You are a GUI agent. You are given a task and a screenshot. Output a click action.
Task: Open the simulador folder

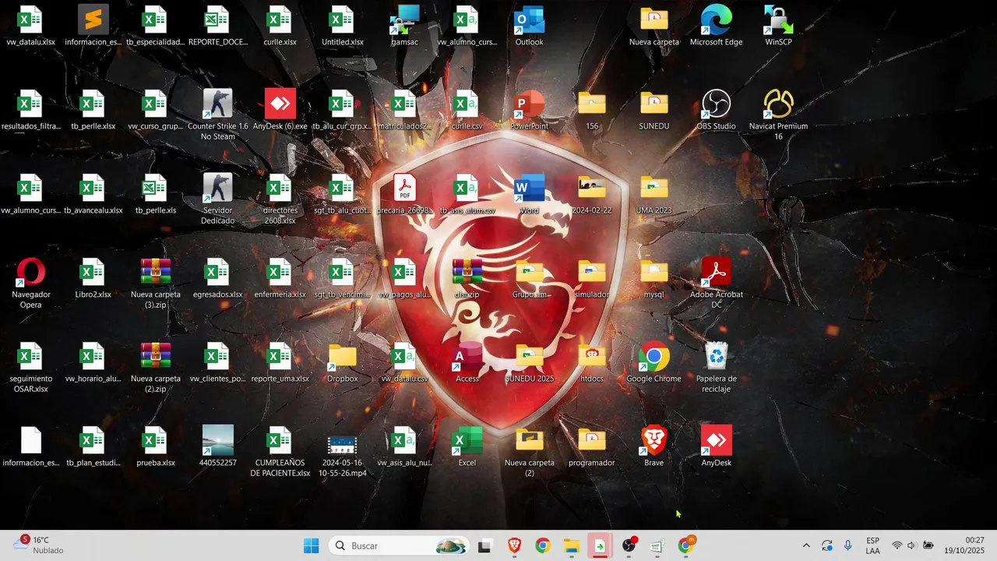coord(591,278)
